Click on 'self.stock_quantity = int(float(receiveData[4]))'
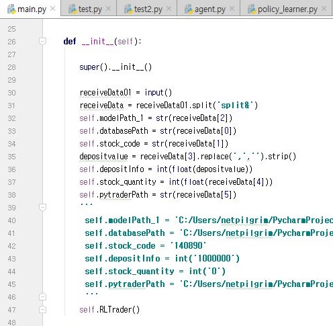333x326 pixels. point(176,182)
